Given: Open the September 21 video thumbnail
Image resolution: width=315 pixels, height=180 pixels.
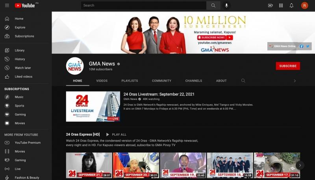Looking at the screenshot, I should [x=89, y=165].
